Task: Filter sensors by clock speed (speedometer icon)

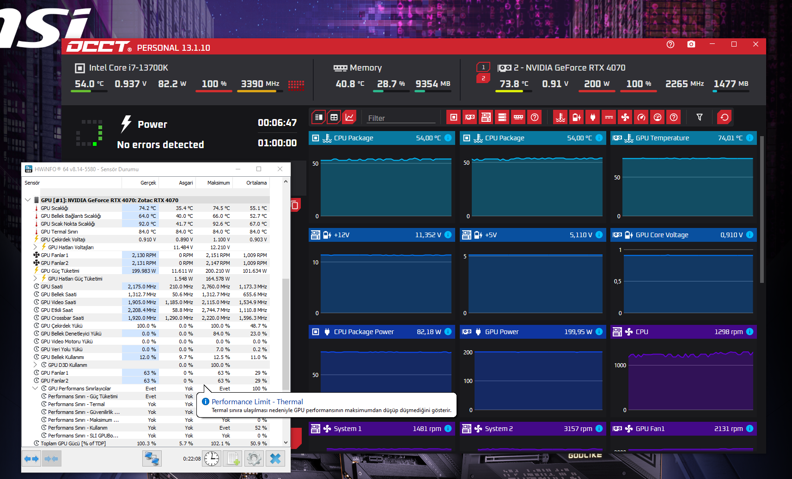Action: click(641, 117)
